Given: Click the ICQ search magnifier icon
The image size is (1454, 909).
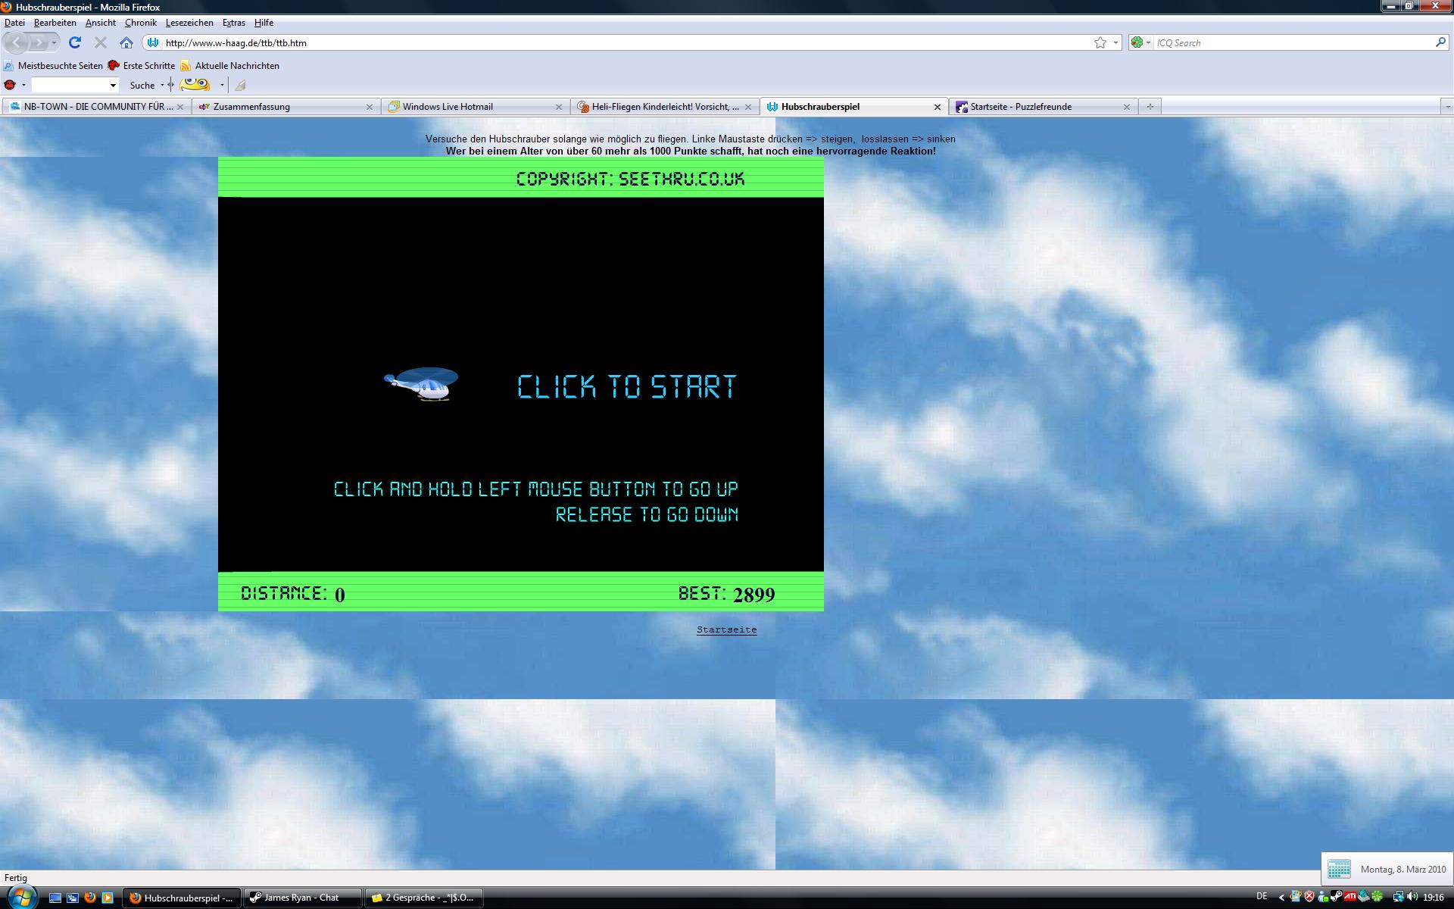Looking at the screenshot, I should (1440, 42).
